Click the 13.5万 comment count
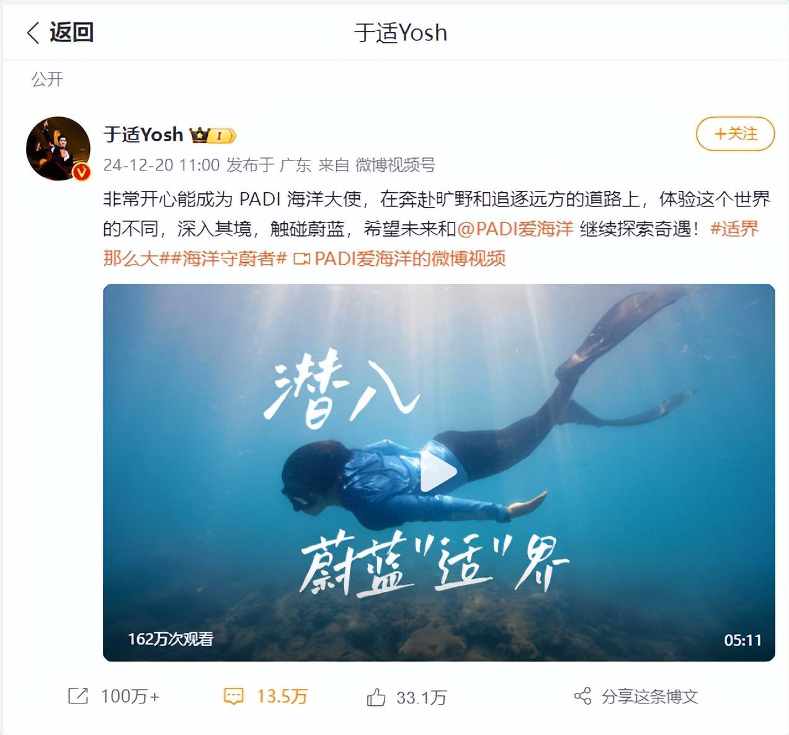 tap(282, 697)
